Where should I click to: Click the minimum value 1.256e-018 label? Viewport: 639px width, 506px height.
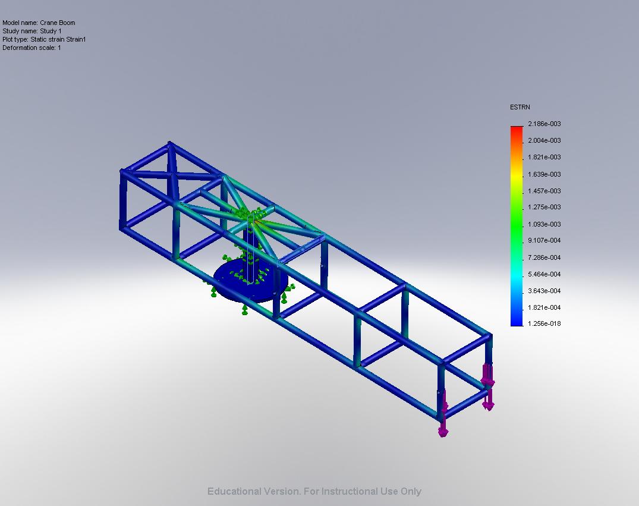point(544,323)
